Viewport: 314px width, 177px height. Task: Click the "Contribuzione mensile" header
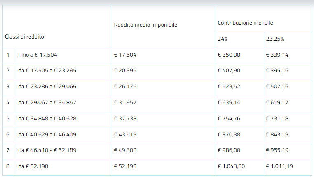tap(246, 23)
